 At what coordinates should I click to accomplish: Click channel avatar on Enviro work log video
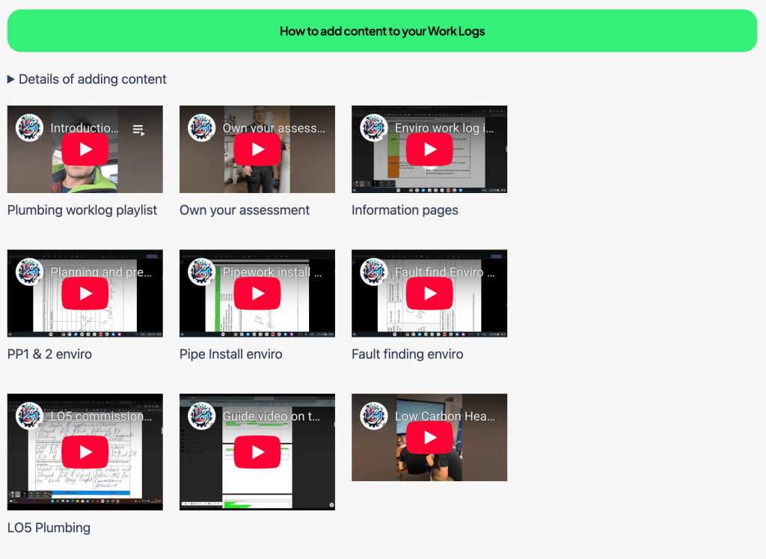pyautogui.click(x=373, y=128)
